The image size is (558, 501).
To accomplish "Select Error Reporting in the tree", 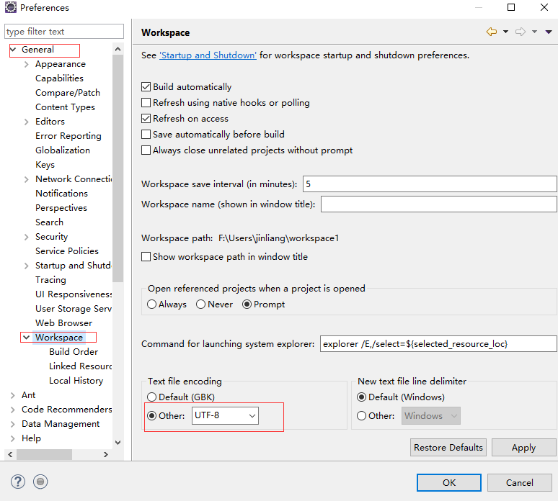I will (x=68, y=136).
